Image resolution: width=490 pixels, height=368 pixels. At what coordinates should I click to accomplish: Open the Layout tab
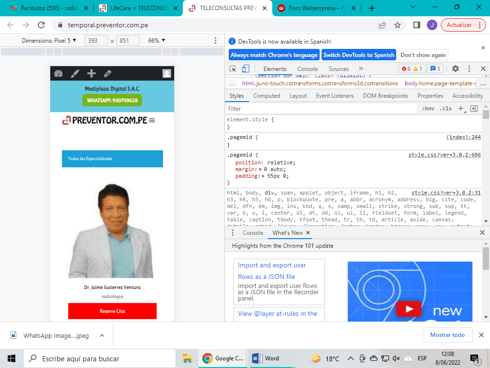[x=298, y=96]
